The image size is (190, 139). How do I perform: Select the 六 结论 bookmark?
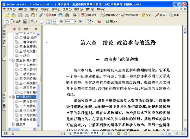pos(24,56)
